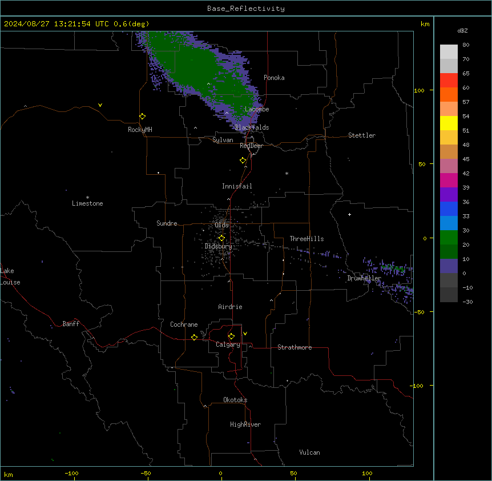492x481 pixels.
Task: Click the Vulcan label
Action: pyautogui.click(x=309, y=452)
